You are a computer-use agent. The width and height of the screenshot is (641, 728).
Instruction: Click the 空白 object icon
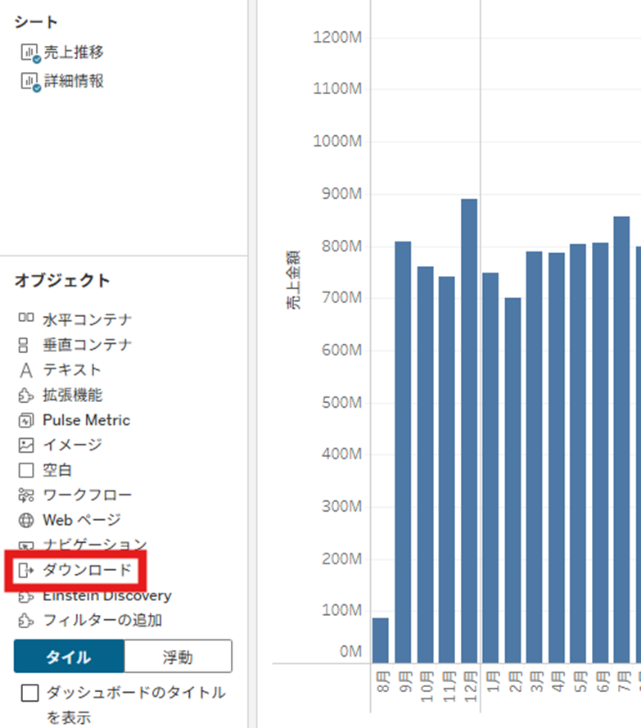click(26, 470)
